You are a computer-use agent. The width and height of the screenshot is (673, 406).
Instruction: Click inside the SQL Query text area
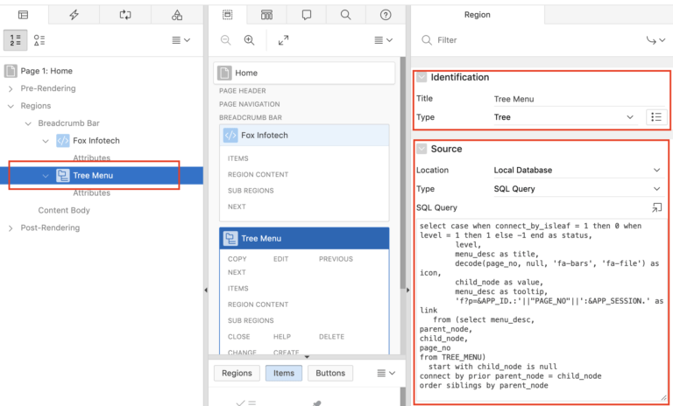click(x=542, y=310)
